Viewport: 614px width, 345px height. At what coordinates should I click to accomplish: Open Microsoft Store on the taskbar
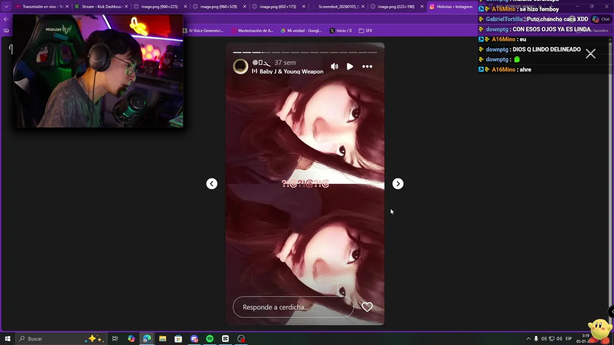(178, 339)
